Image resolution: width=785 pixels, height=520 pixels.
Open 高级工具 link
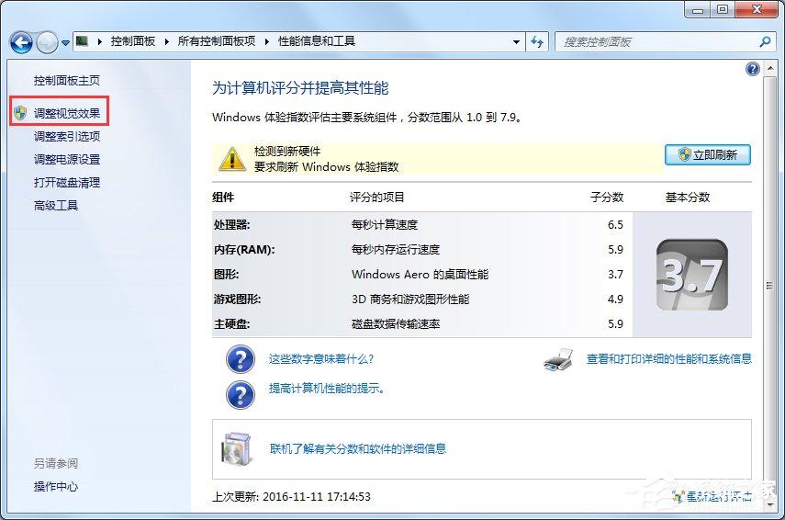click(56, 206)
